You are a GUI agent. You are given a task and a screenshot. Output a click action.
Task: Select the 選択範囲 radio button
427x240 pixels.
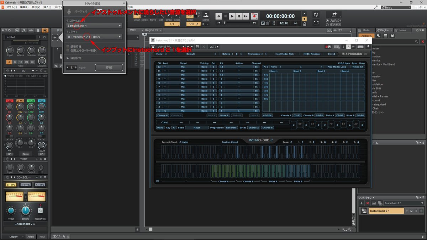(327, 25)
